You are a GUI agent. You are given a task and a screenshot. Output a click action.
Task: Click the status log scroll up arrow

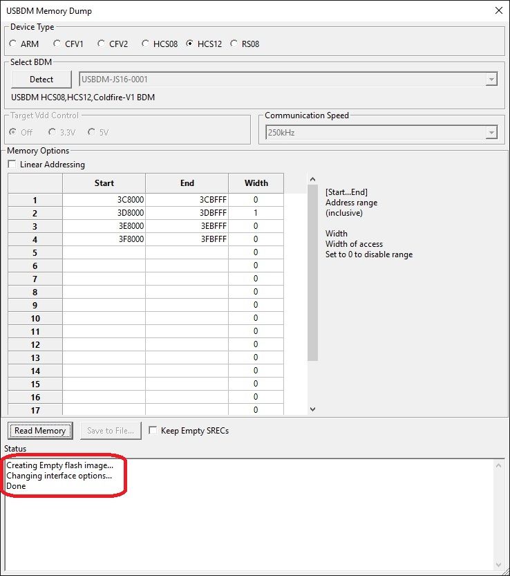click(x=498, y=465)
